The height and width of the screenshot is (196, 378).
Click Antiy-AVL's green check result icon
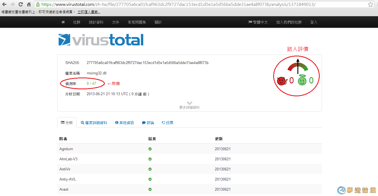click(150, 179)
